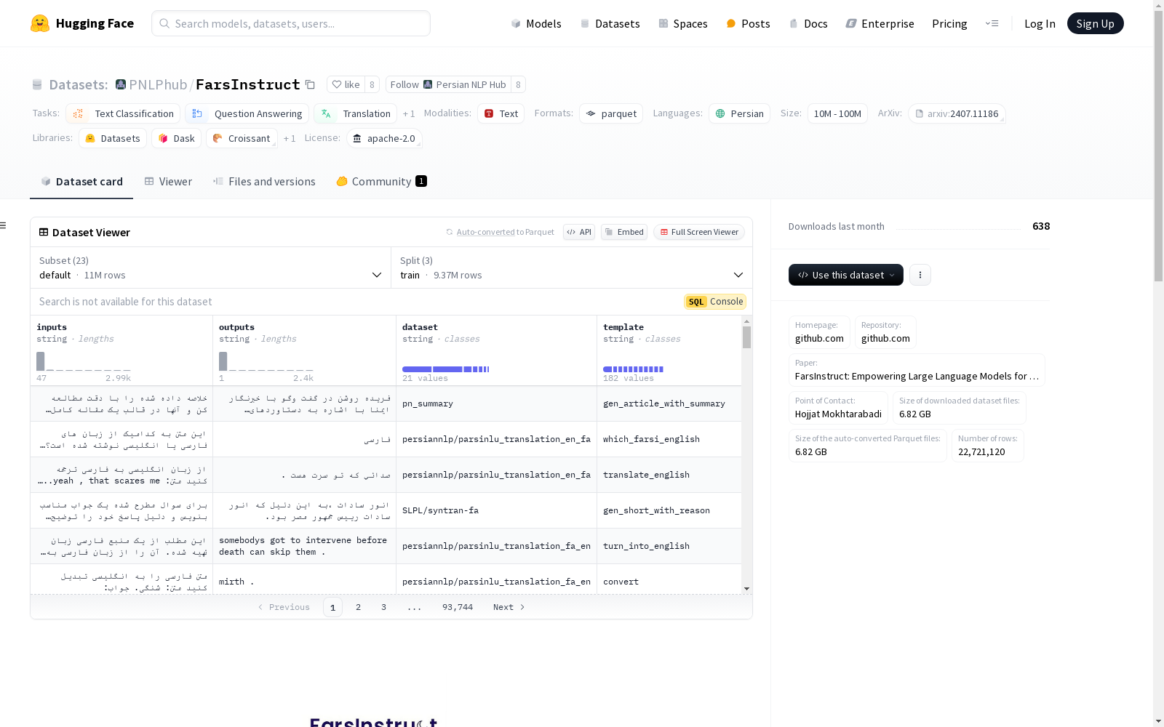Click the dataset column classes distribution bar
Image resolution: width=1164 pixels, height=727 pixels.
(445, 369)
